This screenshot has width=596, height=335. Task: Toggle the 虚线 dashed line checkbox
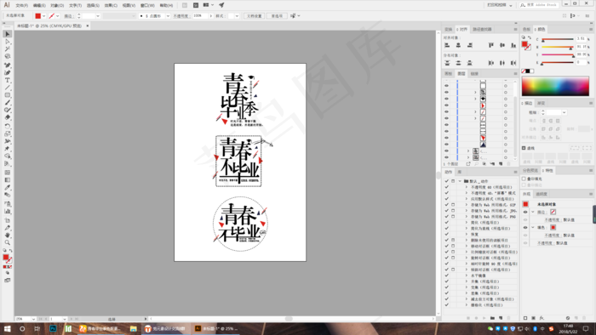(x=524, y=148)
